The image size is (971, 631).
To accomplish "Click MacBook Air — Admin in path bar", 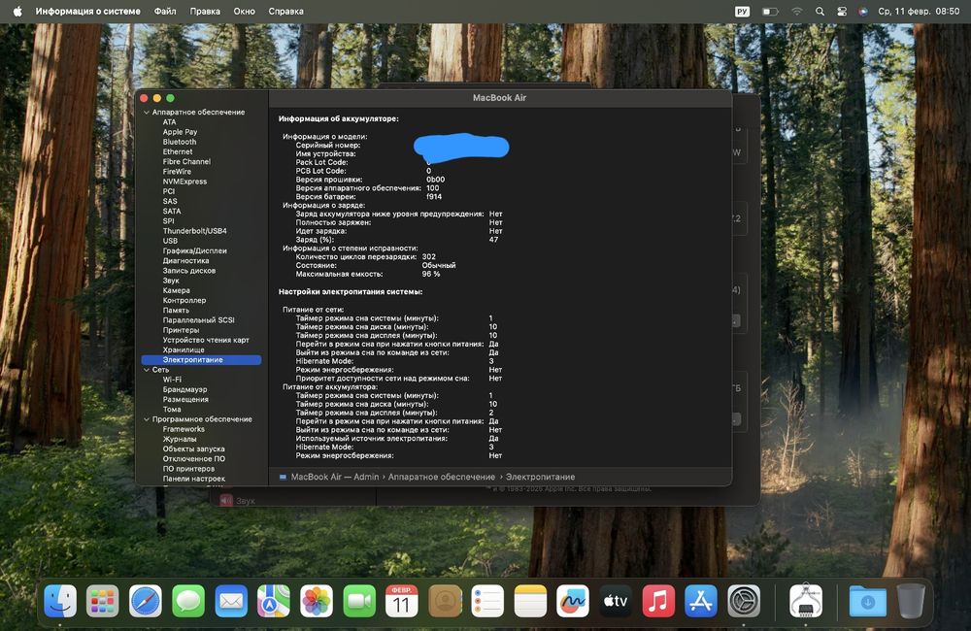I will pyautogui.click(x=335, y=477).
